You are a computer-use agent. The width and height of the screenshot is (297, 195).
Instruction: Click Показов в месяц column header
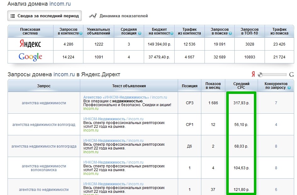point(213,86)
